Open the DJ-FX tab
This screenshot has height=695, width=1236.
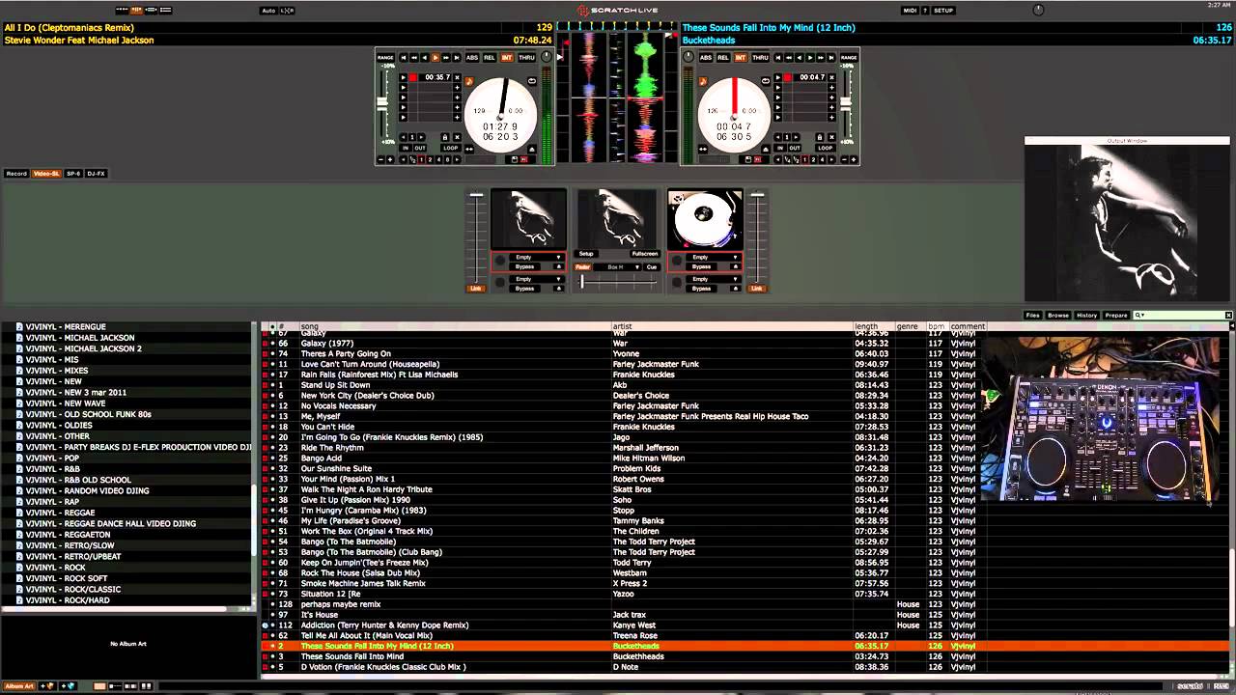tap(97, 174)
